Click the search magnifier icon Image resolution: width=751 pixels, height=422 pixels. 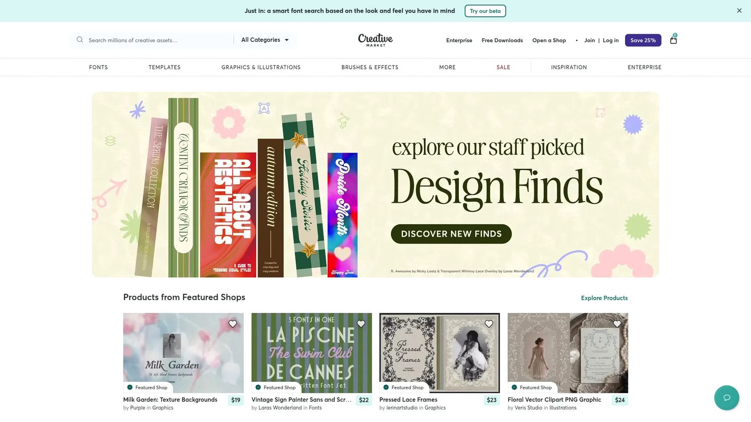click(80, 40)
